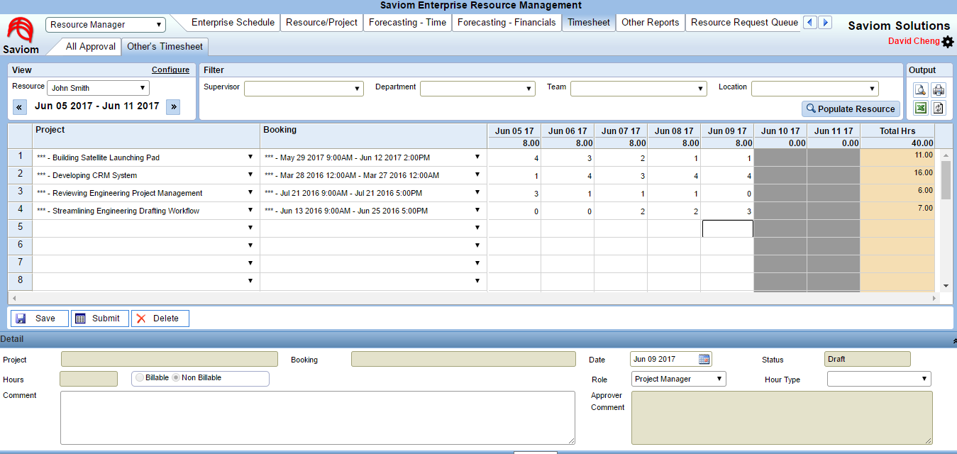The height and width of the screenshot is (454, 957).
Task: Click the previous-week arrow beside the date range
Action: click(19, 106)
